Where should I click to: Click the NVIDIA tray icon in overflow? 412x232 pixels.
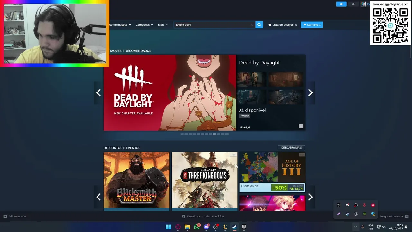coord(364,214)
